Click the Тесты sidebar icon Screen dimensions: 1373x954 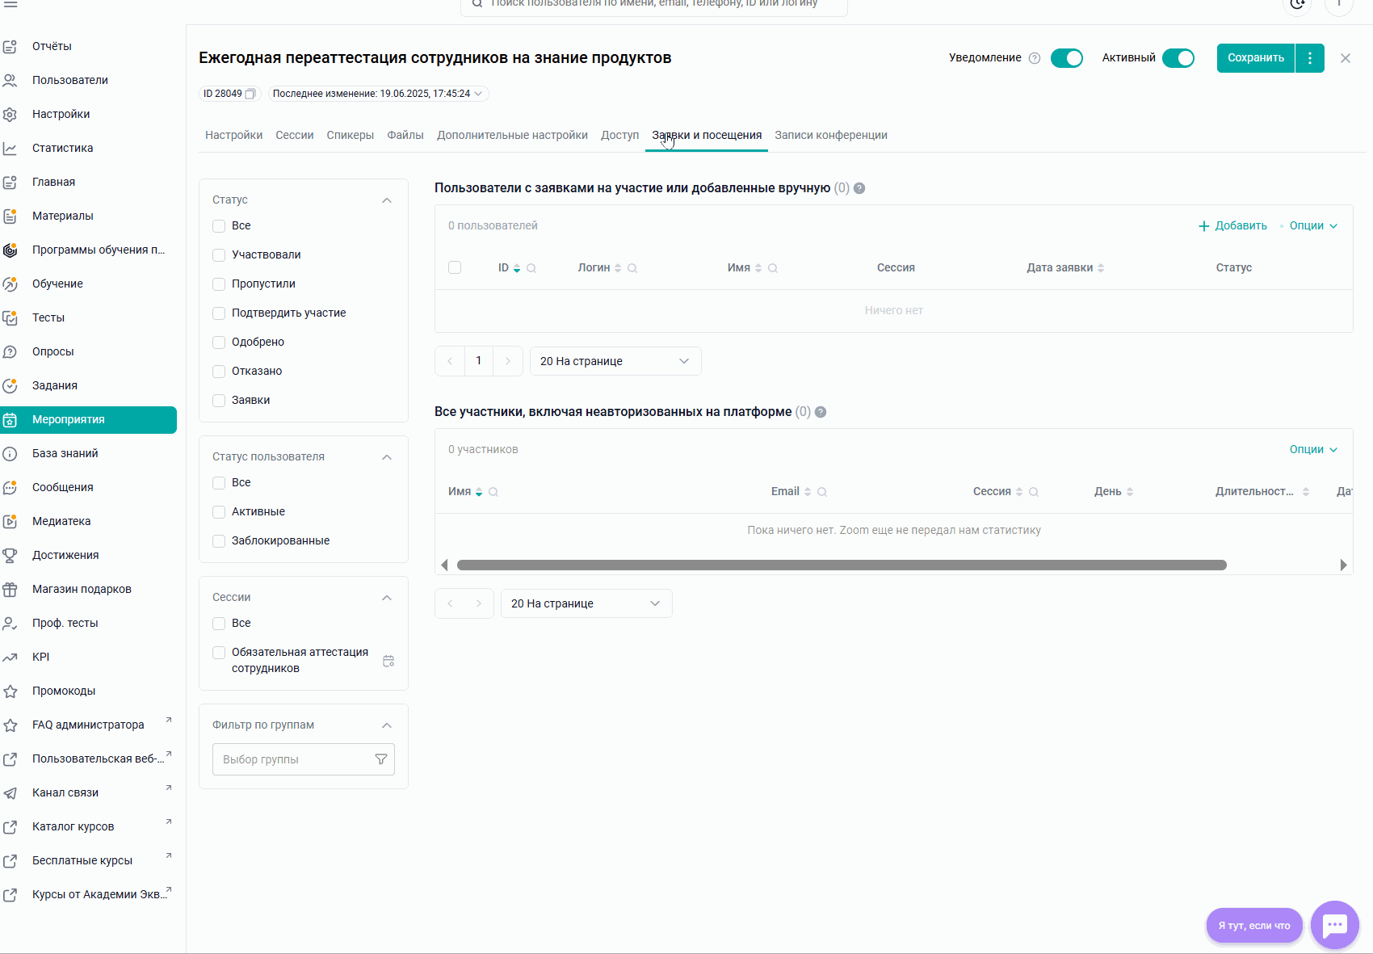[x=10, y=317]
